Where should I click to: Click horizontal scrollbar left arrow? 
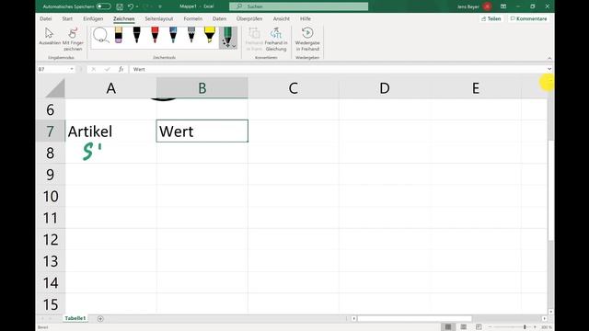point(353,319)
